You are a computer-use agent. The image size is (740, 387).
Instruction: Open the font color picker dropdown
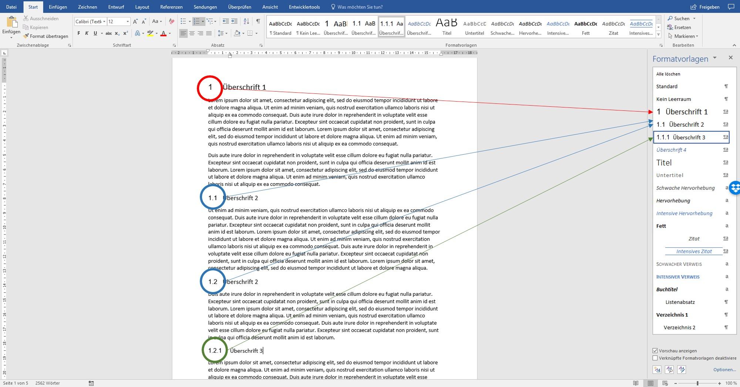pyautogui.click(x=170, y=33)
